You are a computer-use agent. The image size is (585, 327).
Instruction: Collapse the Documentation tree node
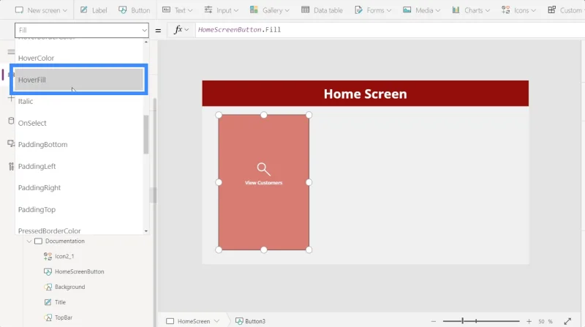[29, 241]
